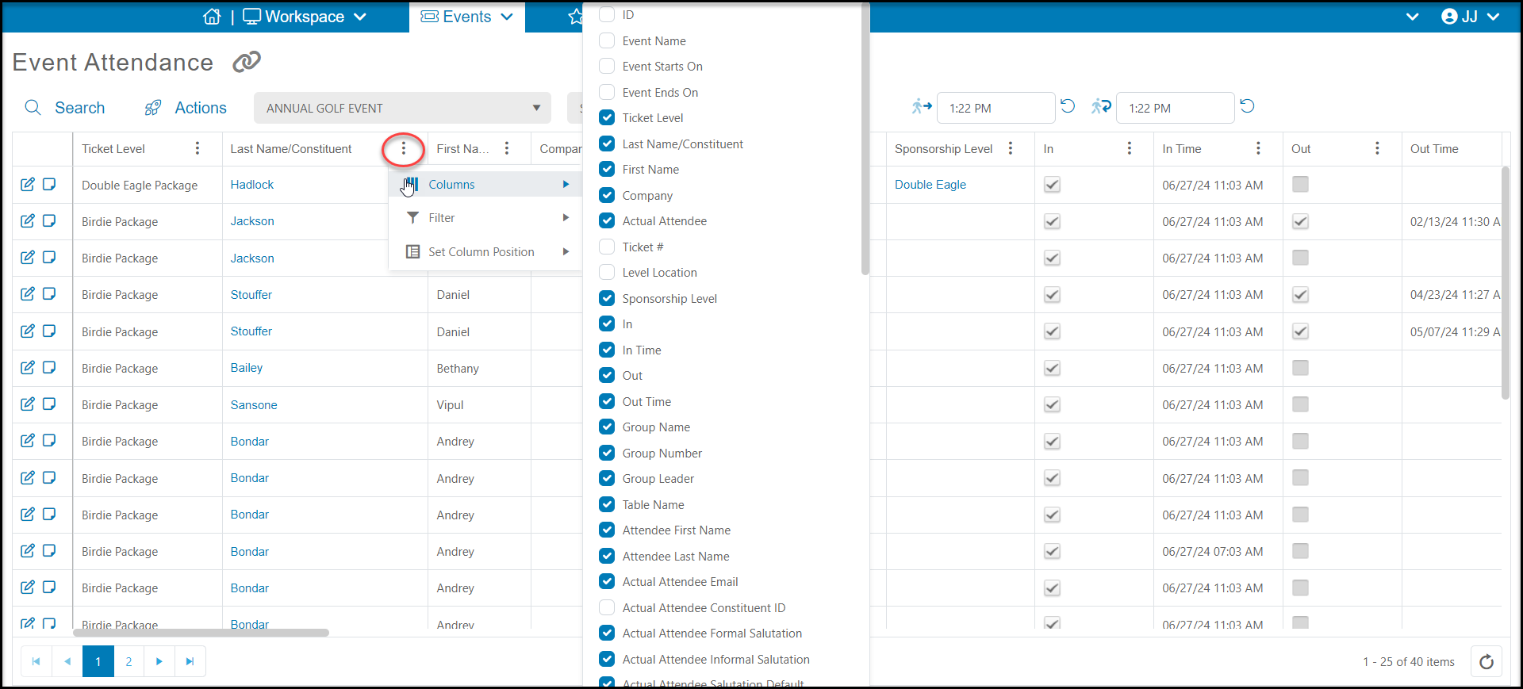Check Actual Attendee Constituent ID column
Image resolution: width=1523 pixels, height=689 pixels.
coord(607,607)
